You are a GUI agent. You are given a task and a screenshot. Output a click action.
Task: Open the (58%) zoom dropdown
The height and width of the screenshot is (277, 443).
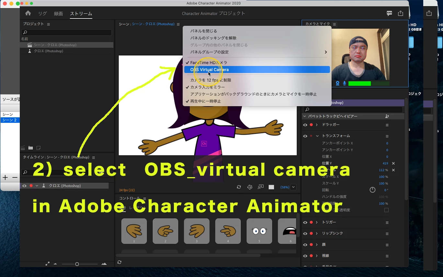coord(293,187)
